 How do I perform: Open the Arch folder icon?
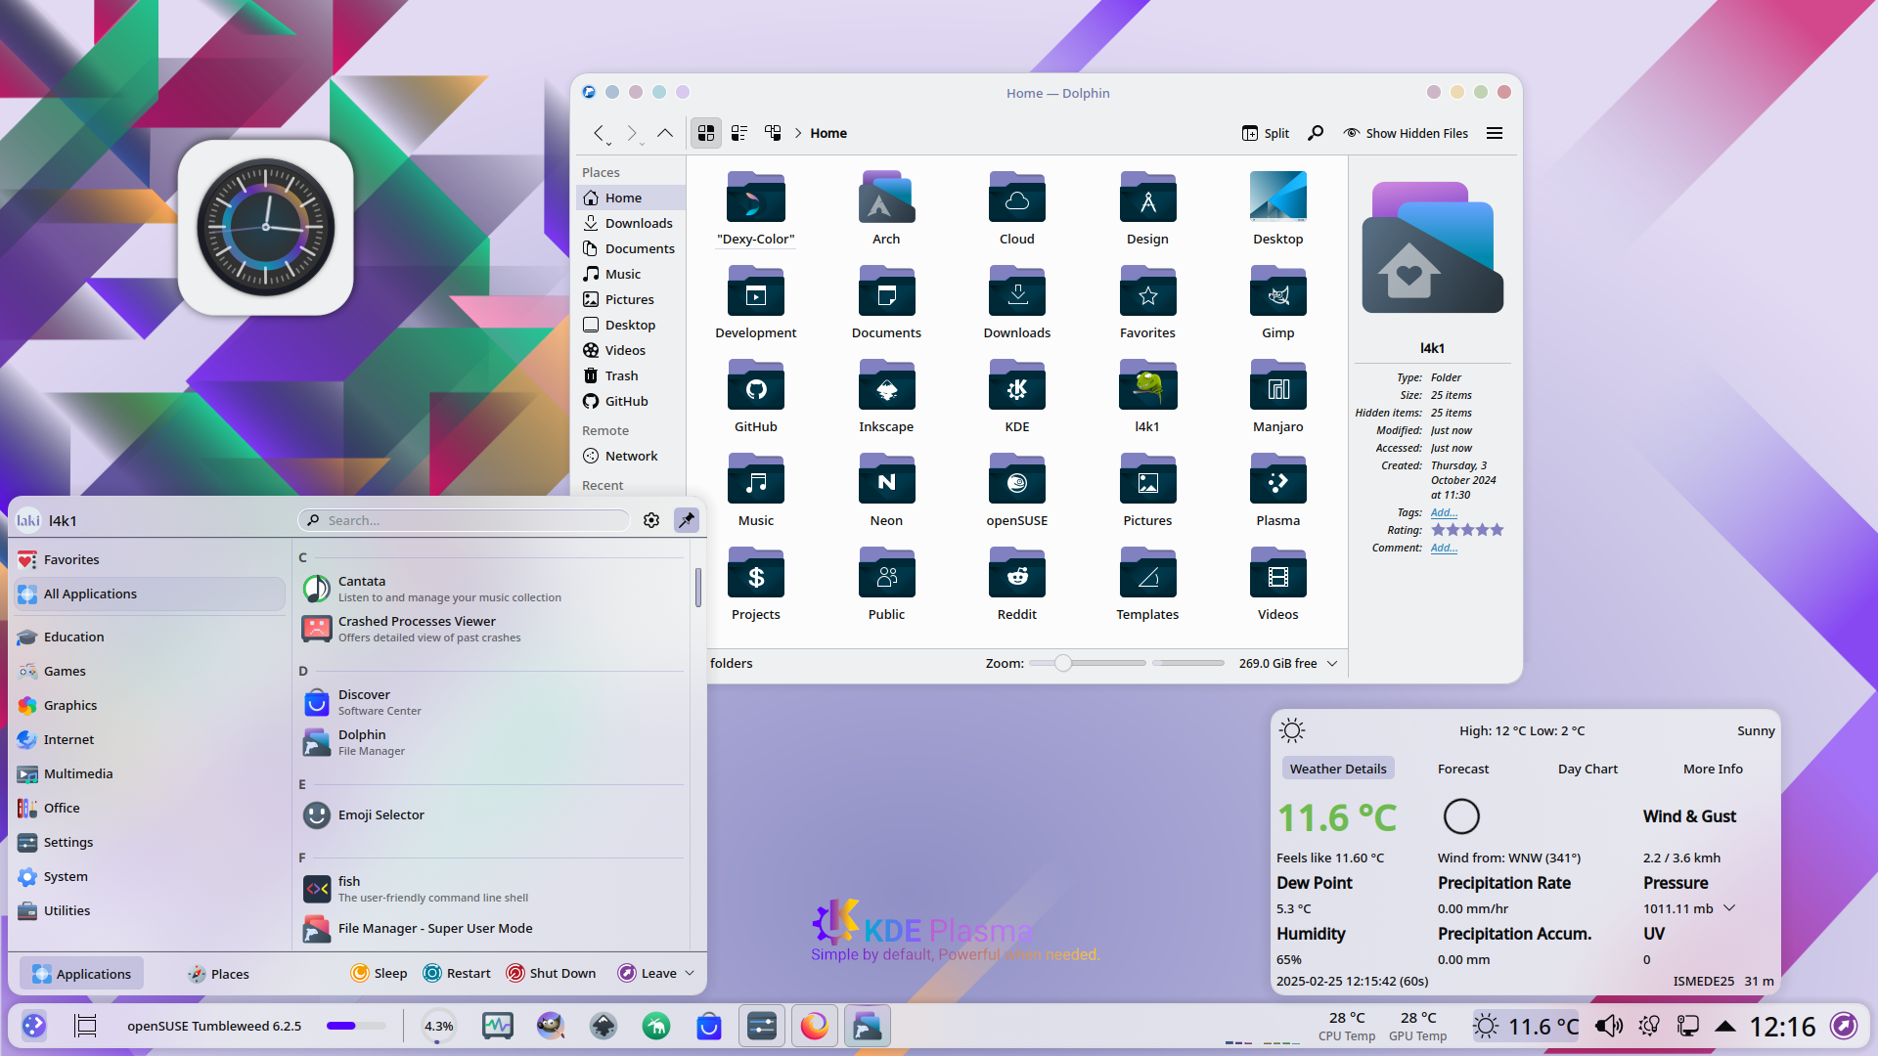tap(886, 198)
